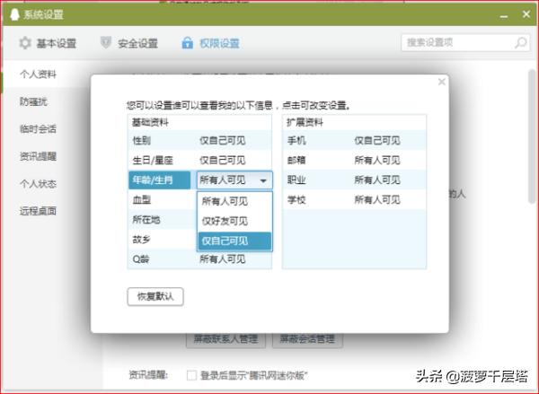Click the 恢复默认 button
Viewport: 539px width, 394px height.
coord(155,296)
